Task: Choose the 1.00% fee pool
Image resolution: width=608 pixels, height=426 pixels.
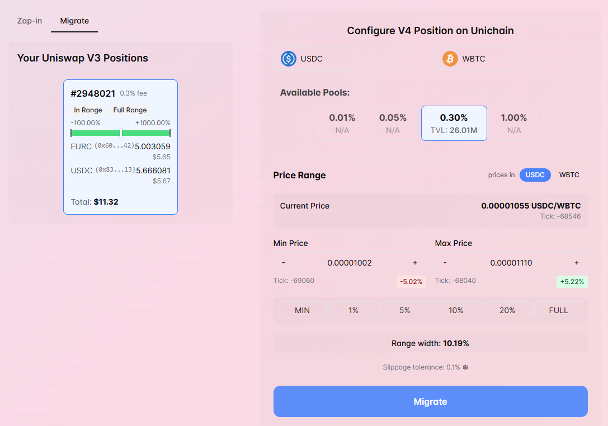Action: 514,123
